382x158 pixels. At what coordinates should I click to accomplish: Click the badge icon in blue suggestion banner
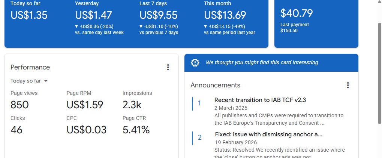coord(195,63)
